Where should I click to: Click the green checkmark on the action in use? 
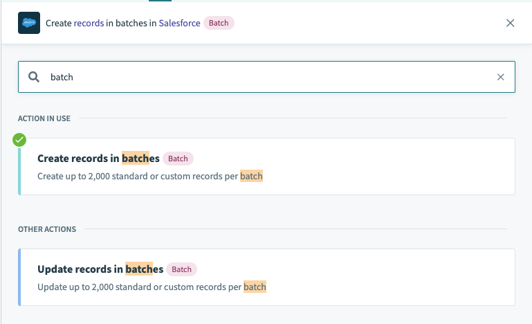tap(19, 140)
